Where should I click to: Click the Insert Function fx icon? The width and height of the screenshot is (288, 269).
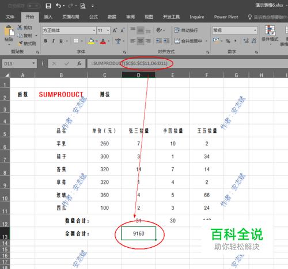point(79,63)
